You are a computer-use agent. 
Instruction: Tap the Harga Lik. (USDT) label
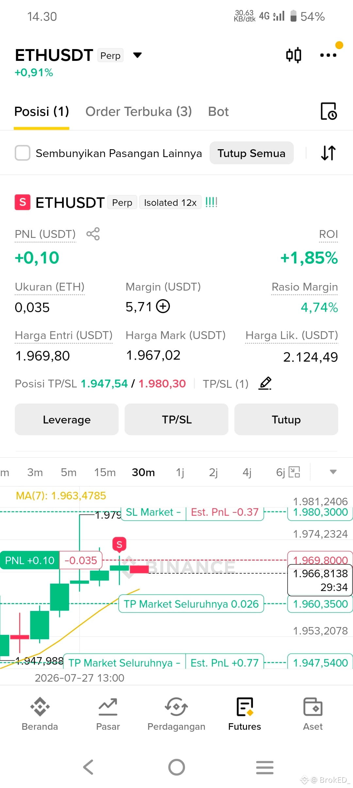[292, 335]
